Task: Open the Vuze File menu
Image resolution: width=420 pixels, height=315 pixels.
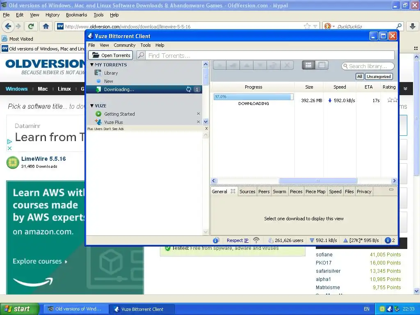Action: tap(91, 45)
